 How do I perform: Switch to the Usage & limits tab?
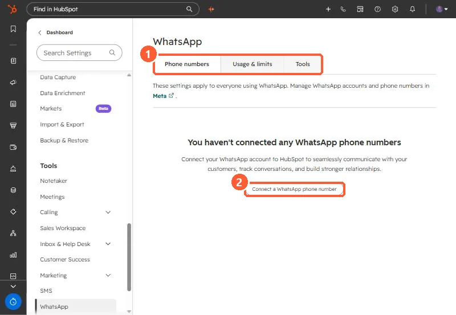click(253, 64)
